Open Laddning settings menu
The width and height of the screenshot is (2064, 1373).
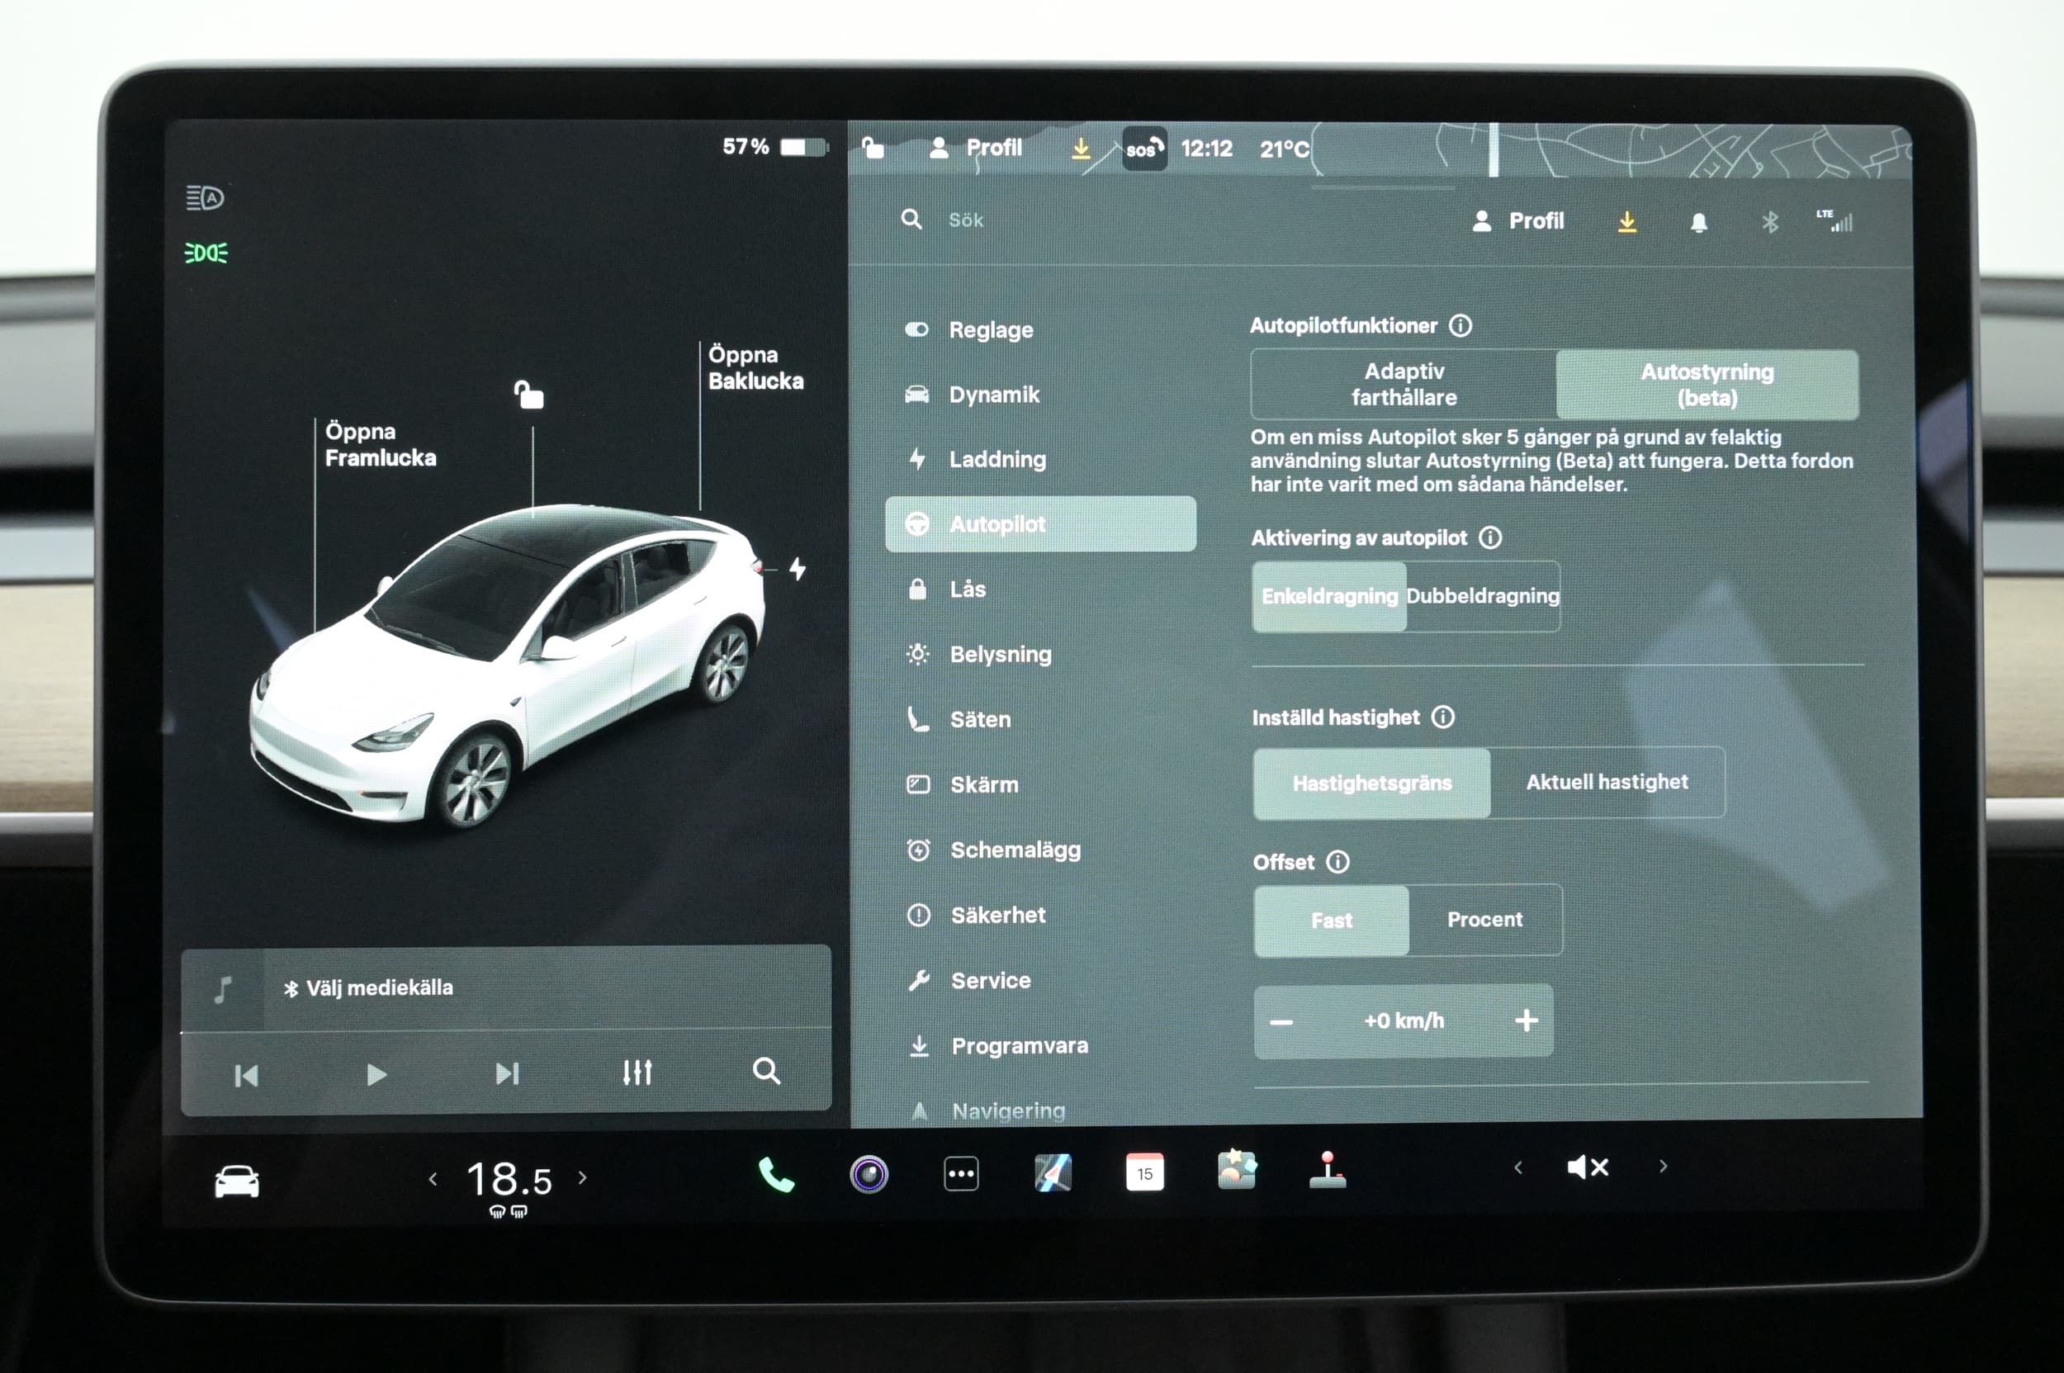1040,459
